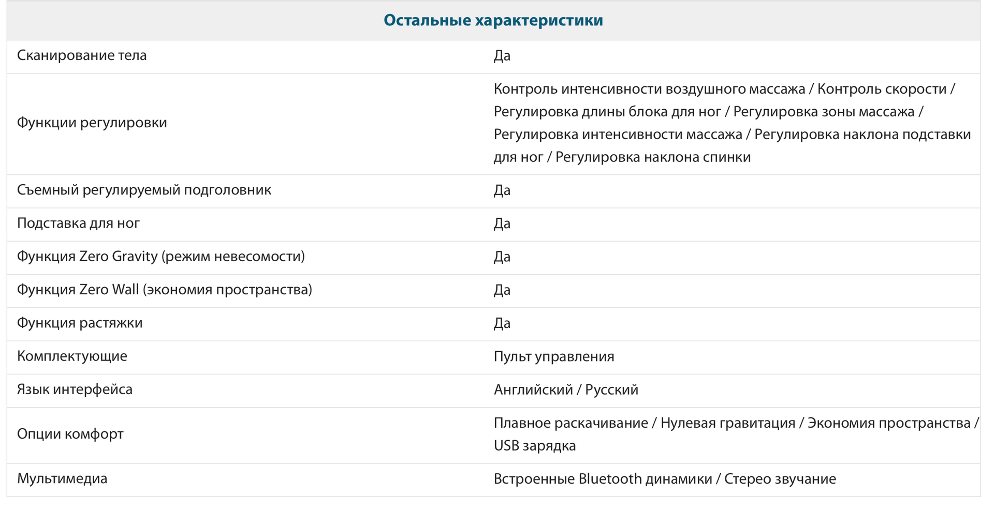The height and width of the screenshot is (510, 994).
Task: Select the 'Опции комфорт' row label
Action: pos(70,434)
